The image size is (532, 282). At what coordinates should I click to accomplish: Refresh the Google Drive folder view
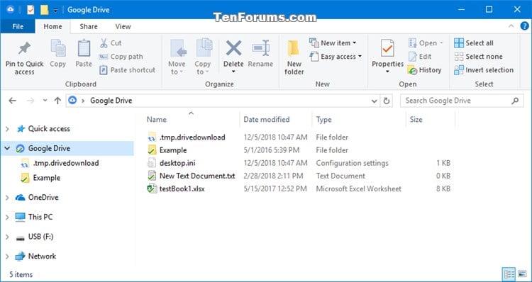(x=386, y=101)
